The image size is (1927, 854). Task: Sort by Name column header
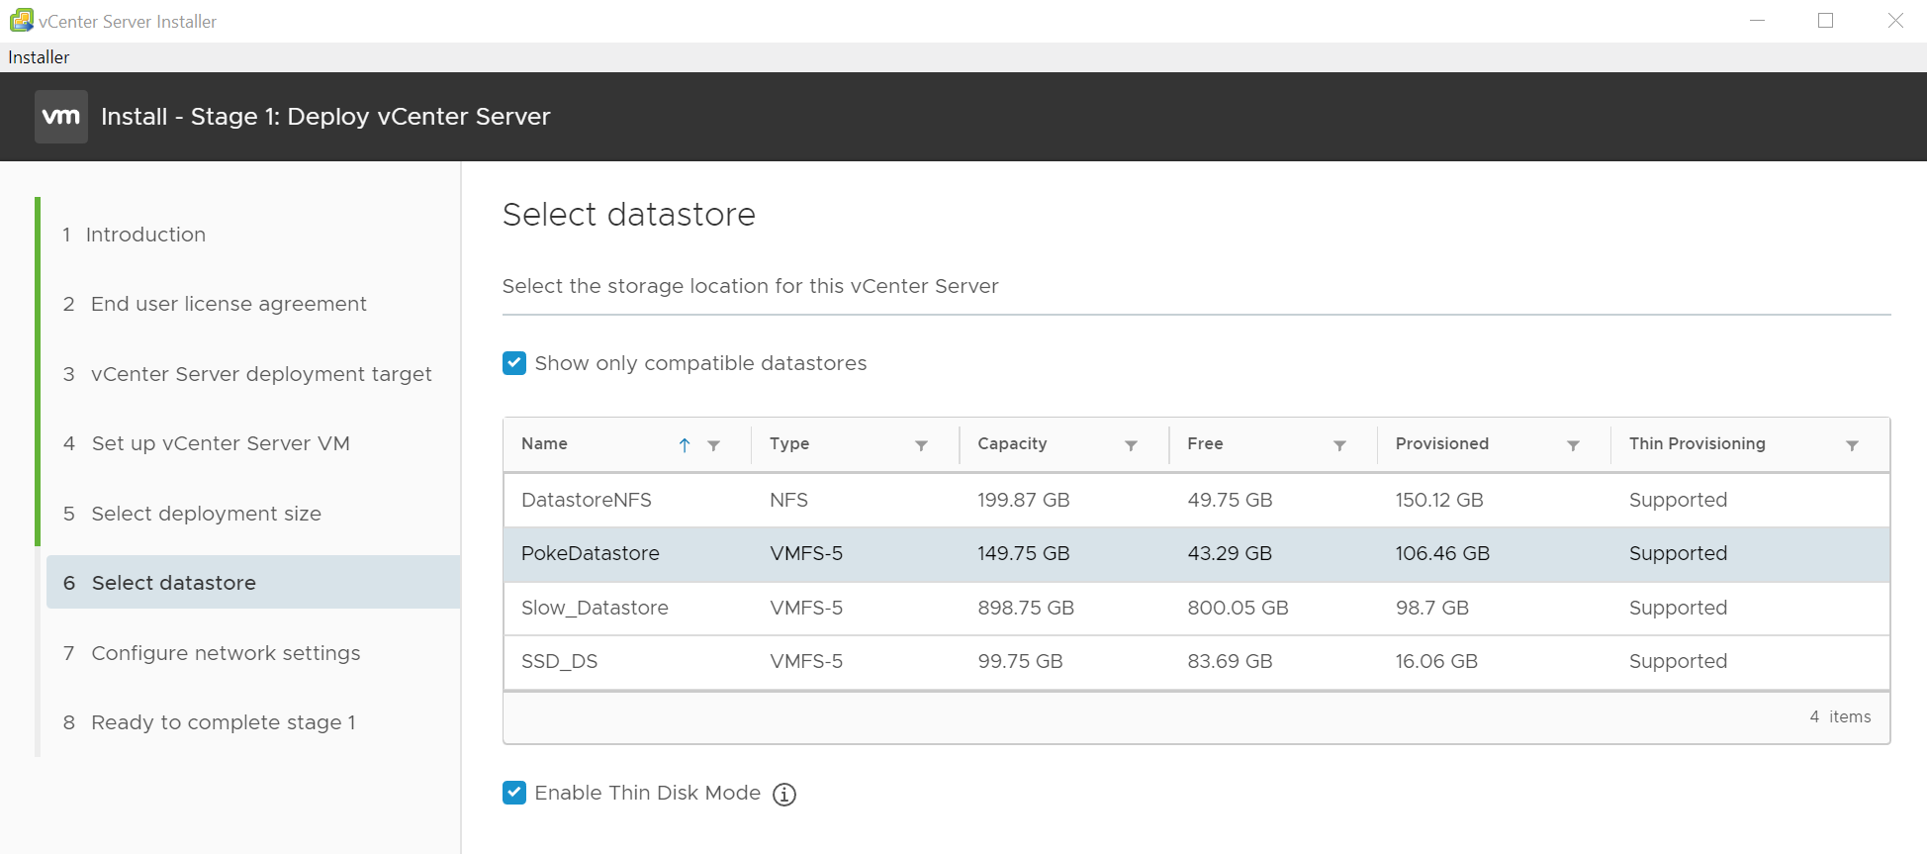click(544, 443)
